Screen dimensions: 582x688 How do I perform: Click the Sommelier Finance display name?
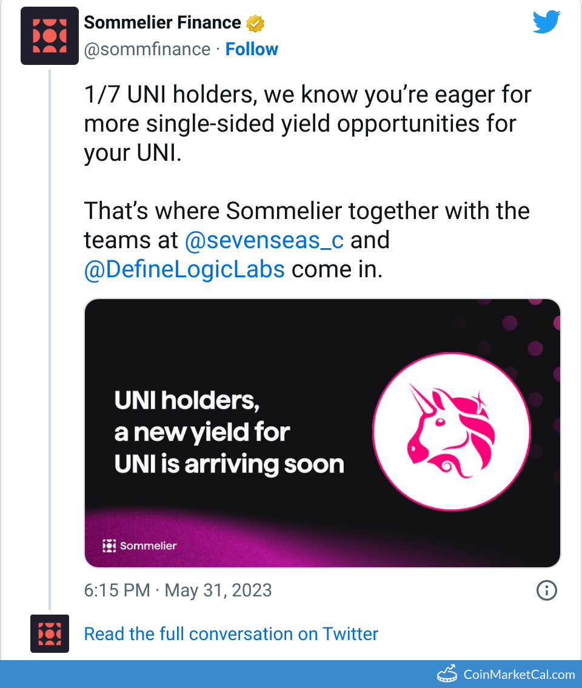click(162, 23)
